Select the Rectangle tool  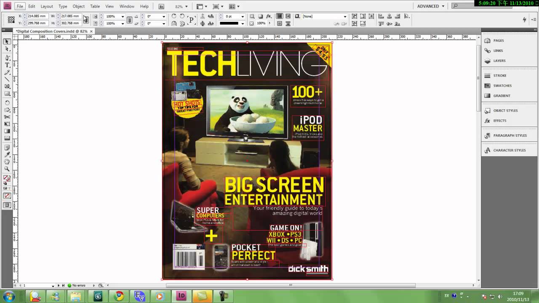7,93
